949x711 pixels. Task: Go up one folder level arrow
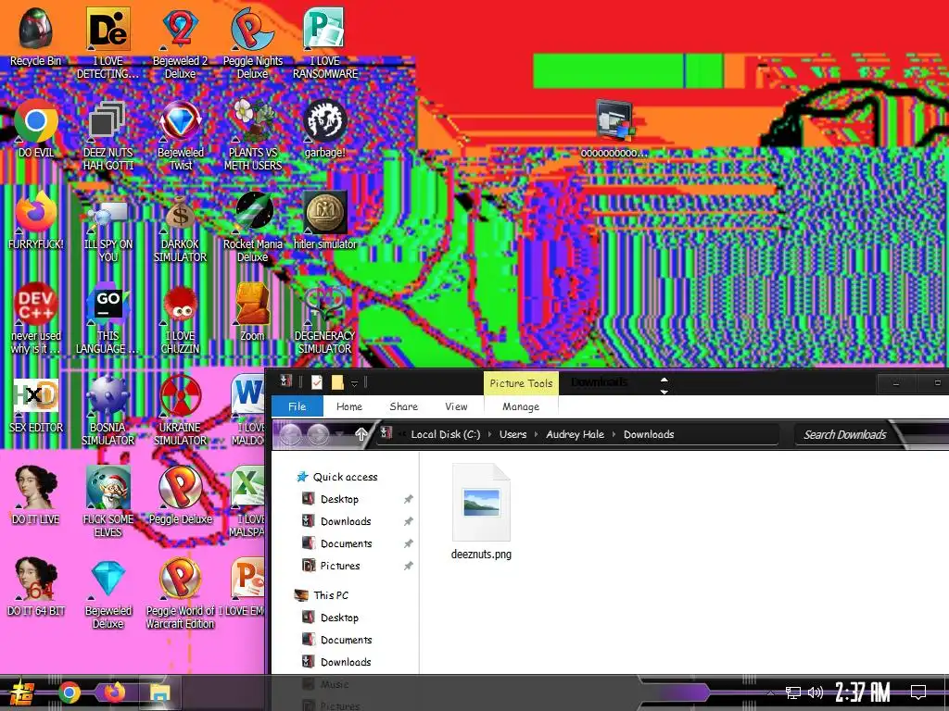361,433
